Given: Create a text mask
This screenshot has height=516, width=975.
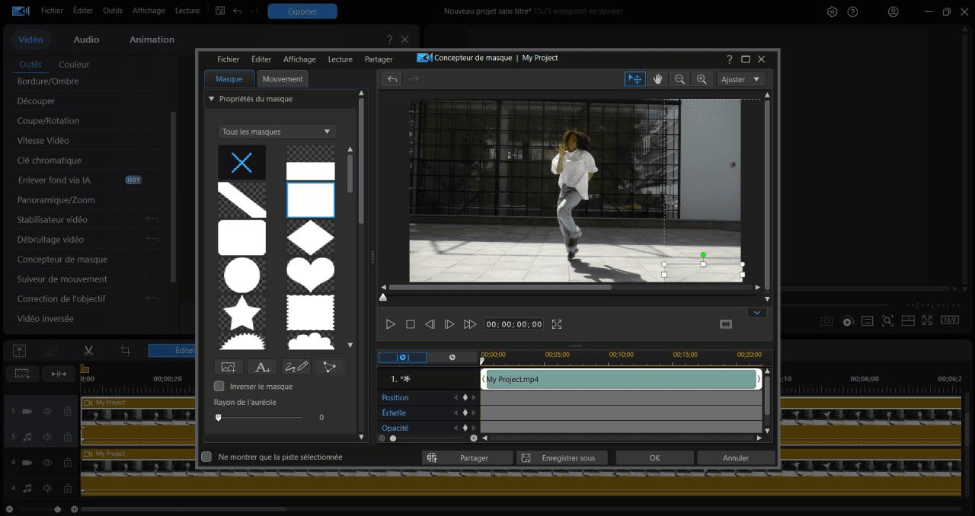Looking at the screenshot, I should point(262,366).
